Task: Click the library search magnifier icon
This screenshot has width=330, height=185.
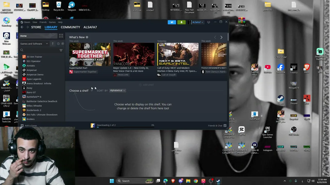Action: [x=22, y=50]
